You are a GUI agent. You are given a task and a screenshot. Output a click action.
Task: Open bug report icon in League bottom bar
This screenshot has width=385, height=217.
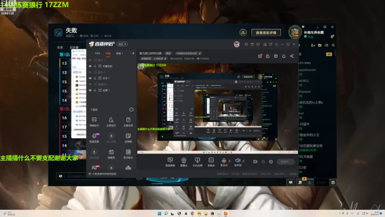(333, 182)
